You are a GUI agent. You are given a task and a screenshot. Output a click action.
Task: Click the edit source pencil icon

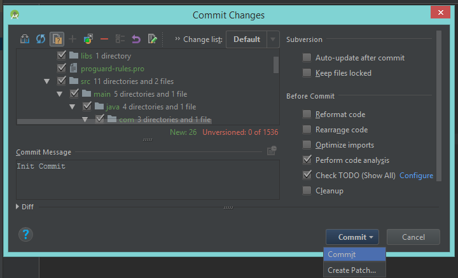click(x=152, y=39)
